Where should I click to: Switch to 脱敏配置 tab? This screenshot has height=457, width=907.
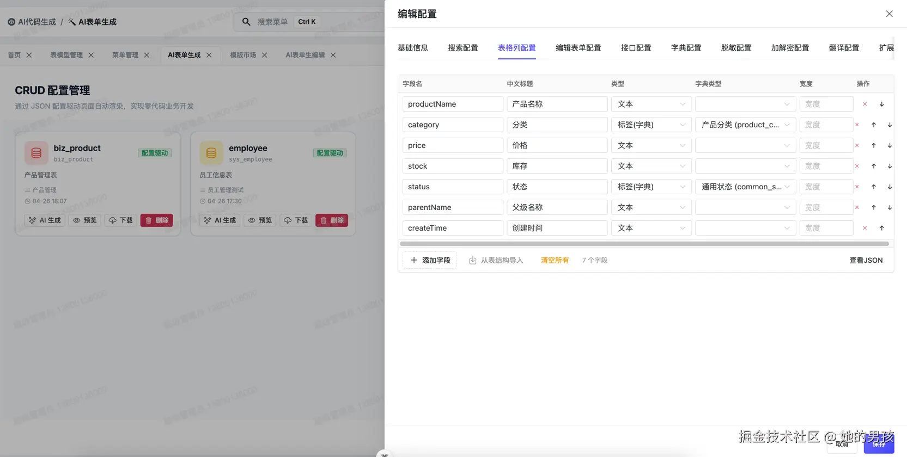point(736,48)
